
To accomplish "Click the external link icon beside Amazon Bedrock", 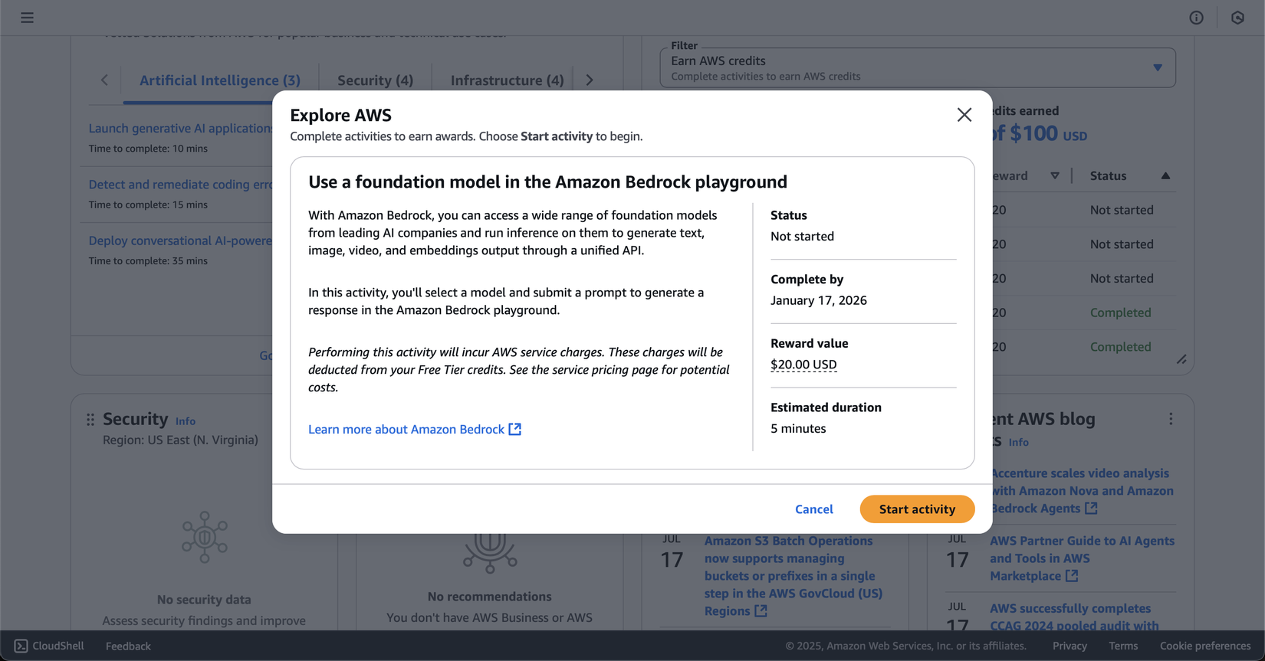I will pos(515,429).
